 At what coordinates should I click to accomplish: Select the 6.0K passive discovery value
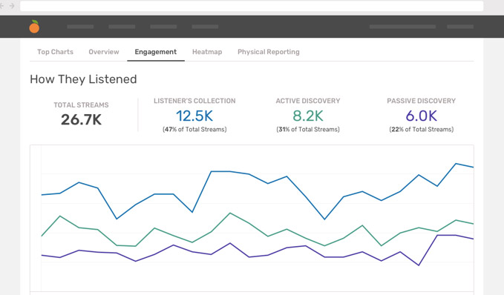coord(421,116)
